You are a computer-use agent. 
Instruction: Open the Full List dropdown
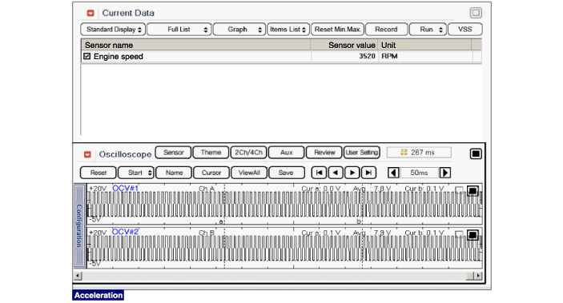click(x=179, y=30)
